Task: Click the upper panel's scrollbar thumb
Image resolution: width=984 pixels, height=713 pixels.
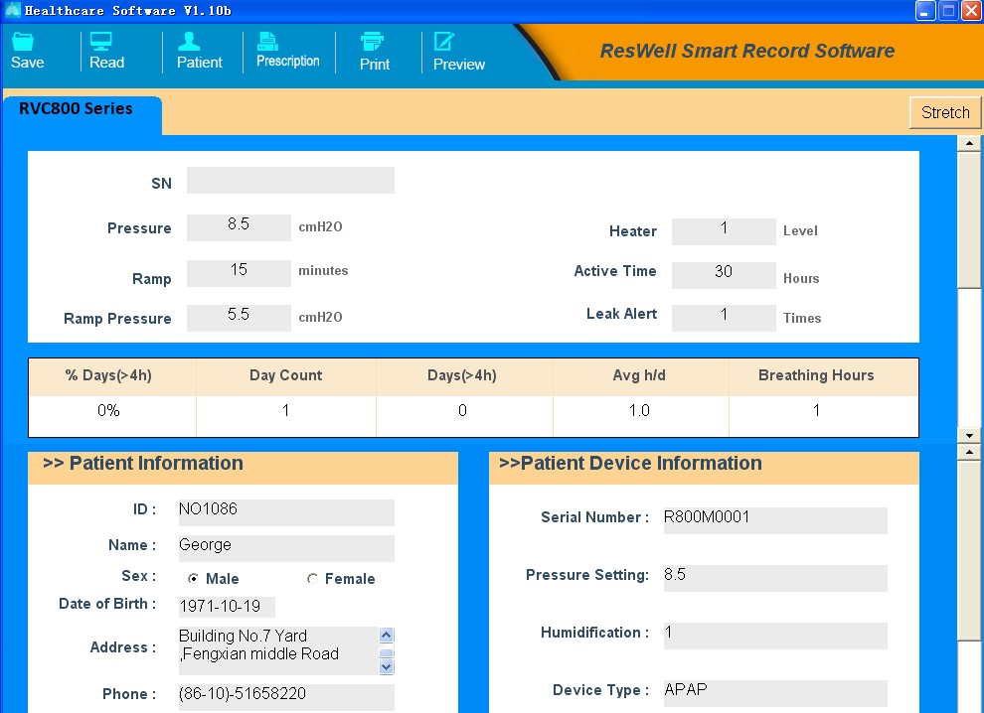Action: 969,219
